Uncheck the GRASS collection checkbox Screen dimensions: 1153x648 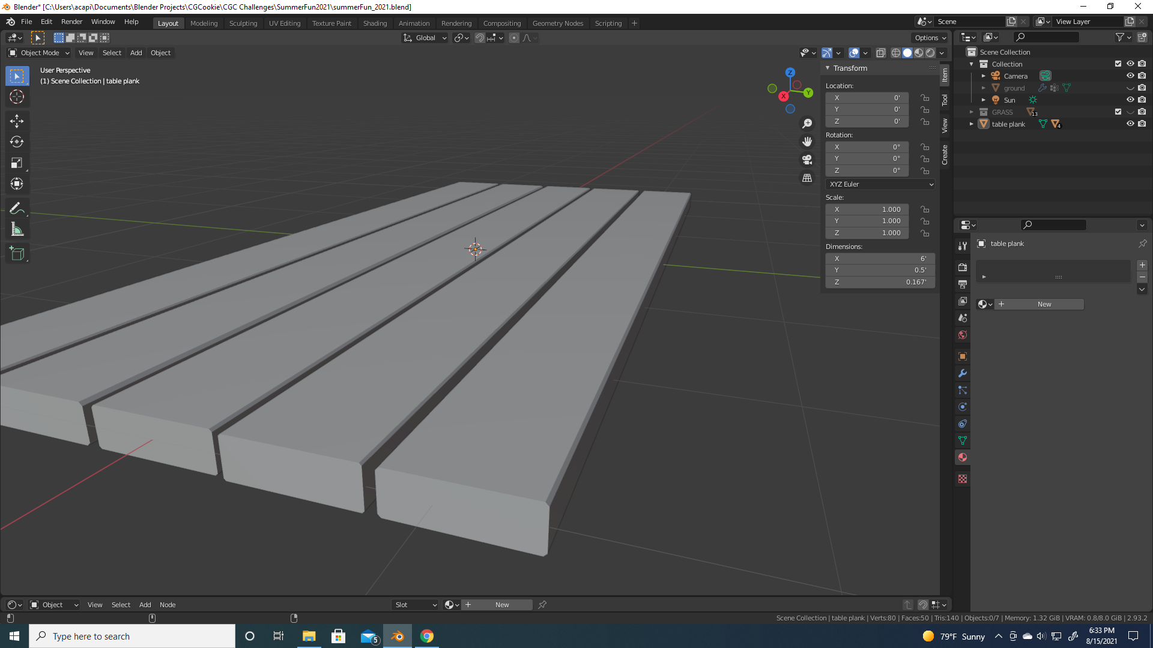tap(1118, 112)
